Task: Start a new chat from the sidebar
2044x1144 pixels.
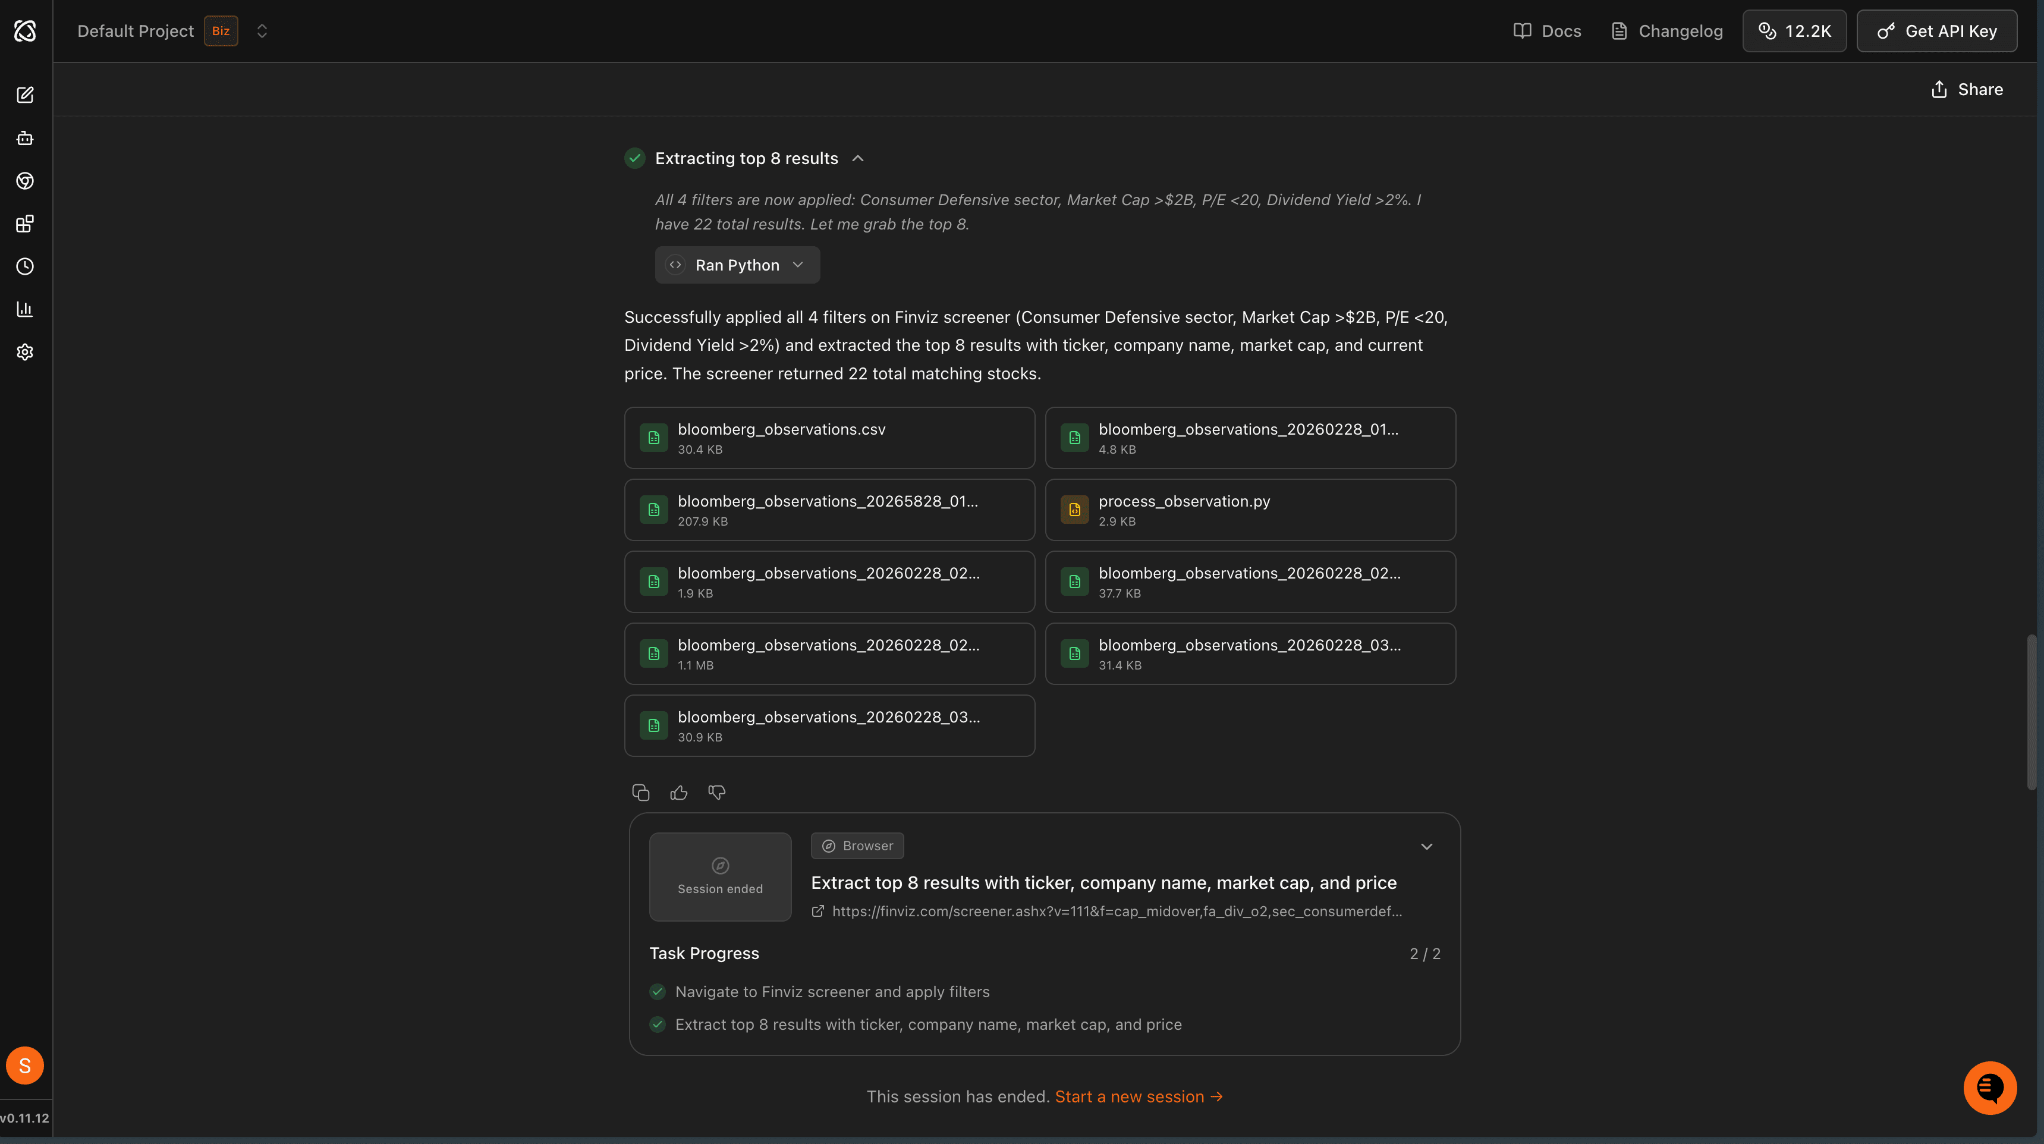Action: coord(26,95)
